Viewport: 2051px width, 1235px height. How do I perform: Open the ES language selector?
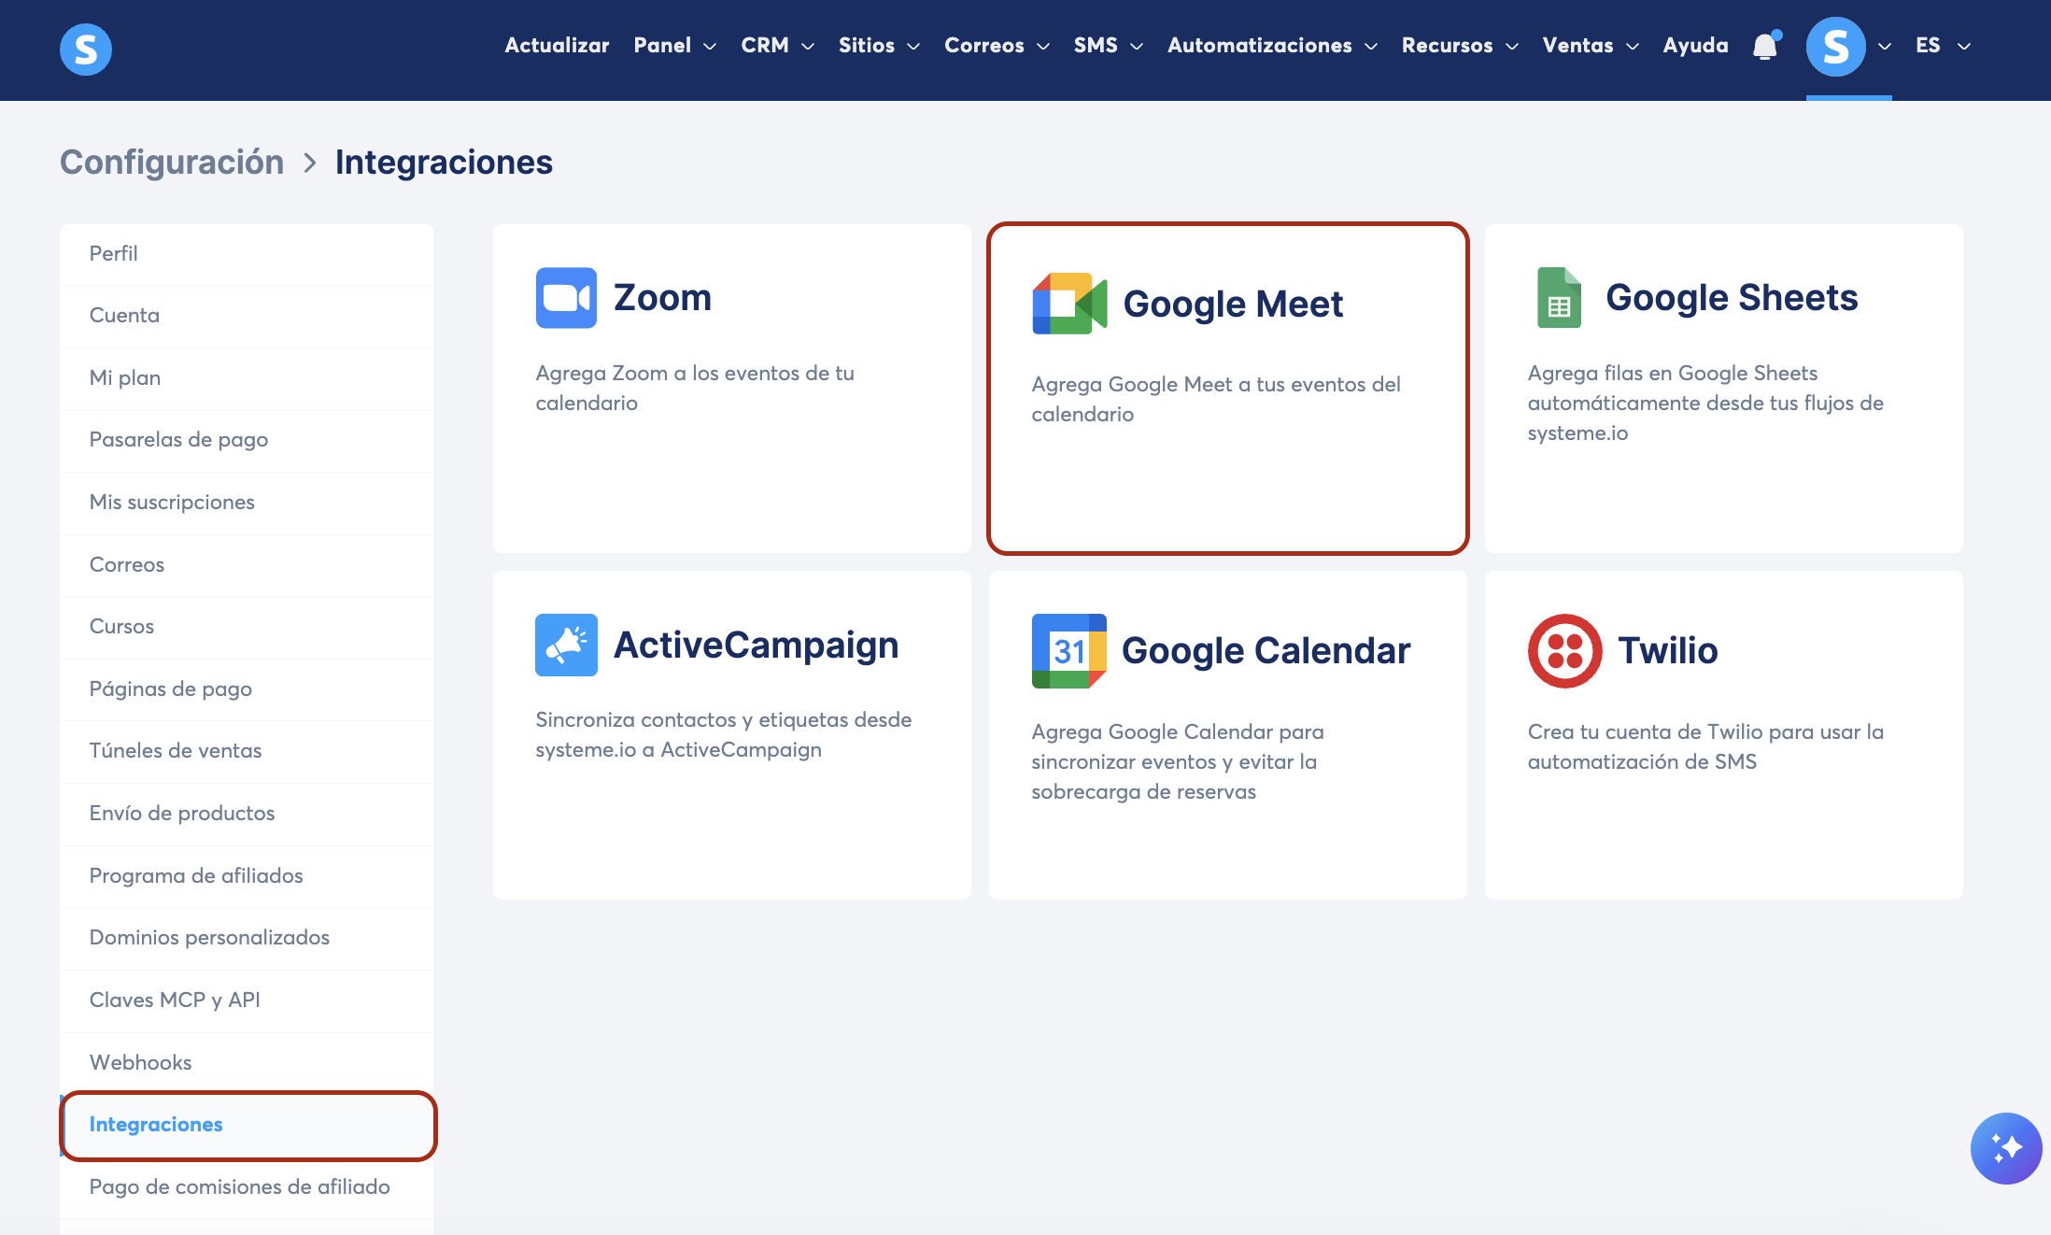pyautogui.click(x=1943, y=46)
